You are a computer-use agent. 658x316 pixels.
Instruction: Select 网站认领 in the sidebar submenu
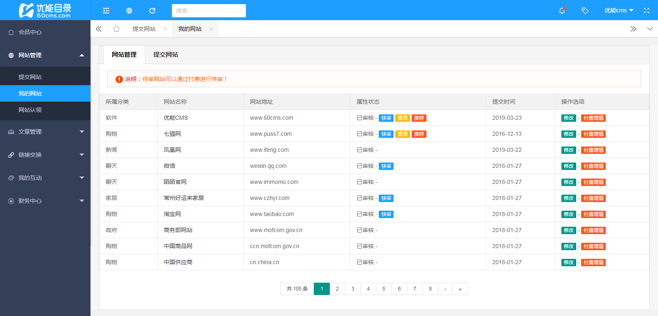[x=45, y=110]
